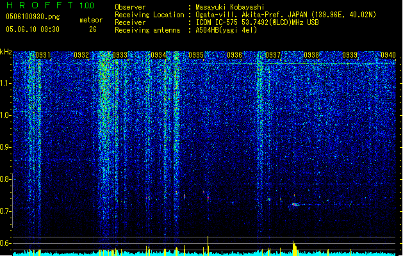Click the tallest yellow intensity spike in bottom graph
The height and width of the screenshot is (256, 403).
[x=208, y=246]
